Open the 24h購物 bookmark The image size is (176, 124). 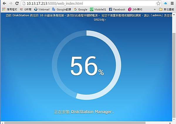[135, 9]
